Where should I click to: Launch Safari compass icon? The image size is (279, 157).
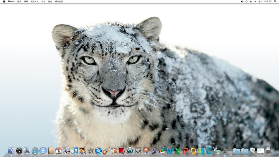(35, 151)
